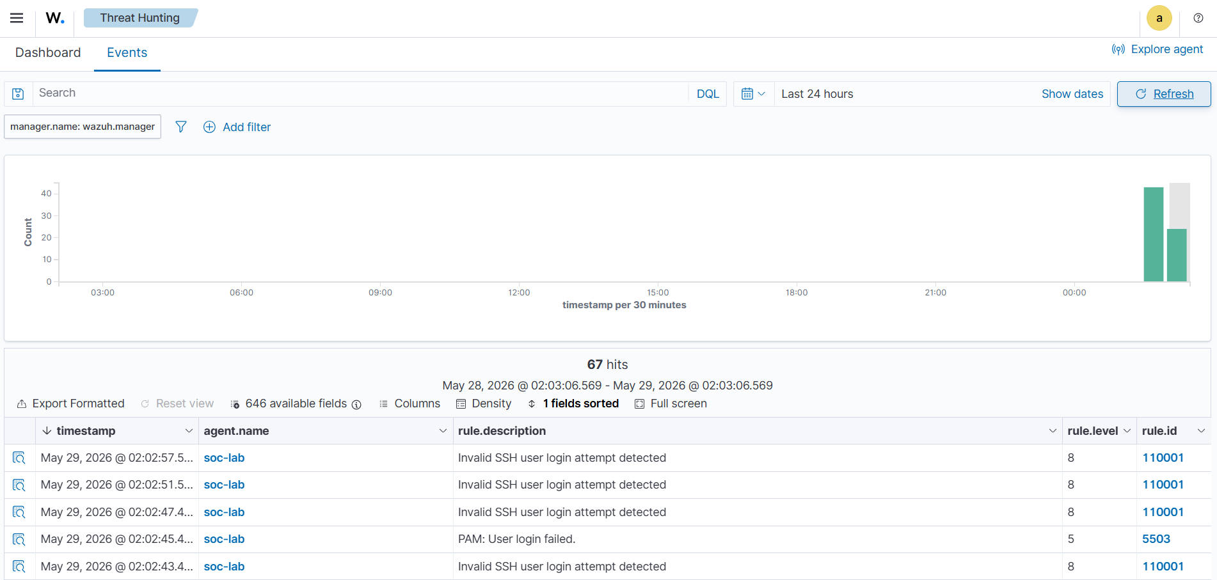This screenshot has width=1217, height=580.
Task: Open the user avatar 'a' menu
Action: pyautogui.click(x=1159, y=18)
